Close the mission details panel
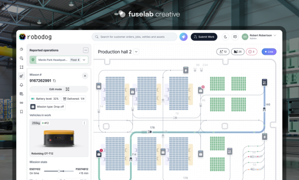Image resolution: width=299 pixels, height=180 pixels. (x=85, y=76)
